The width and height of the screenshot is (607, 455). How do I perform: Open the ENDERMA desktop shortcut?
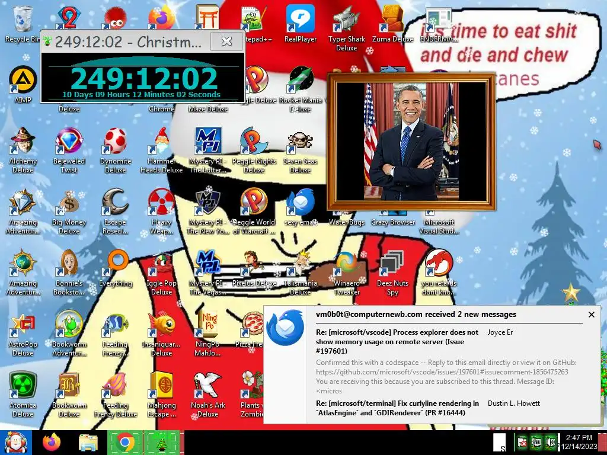coord(439,24)
